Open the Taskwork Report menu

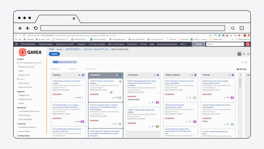tap(46, 44)
